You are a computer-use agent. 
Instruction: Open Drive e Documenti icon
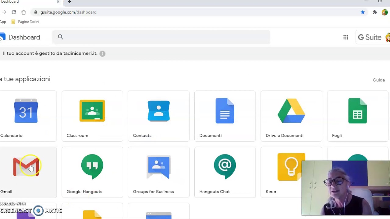pyautogui.click(x=291, y=111)
